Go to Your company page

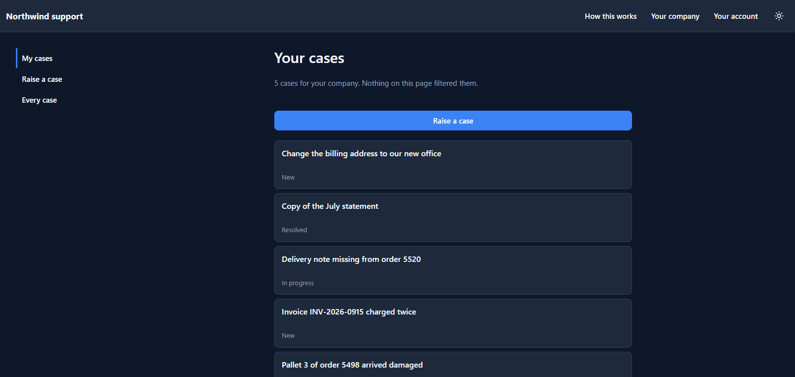[x=675, y=16]
